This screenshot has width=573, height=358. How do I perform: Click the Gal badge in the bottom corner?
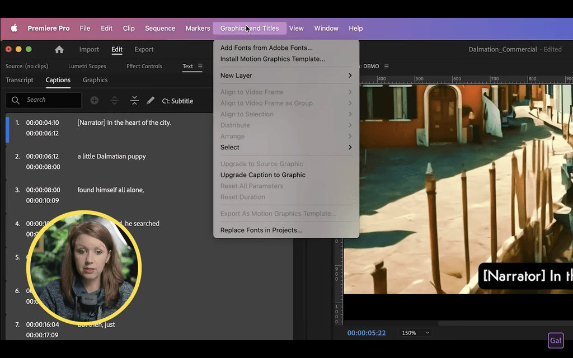click(x=556, y=340)
